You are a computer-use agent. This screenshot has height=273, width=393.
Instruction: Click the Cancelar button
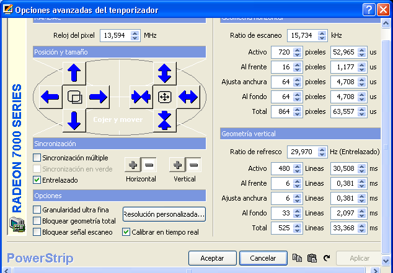(263, 258)
